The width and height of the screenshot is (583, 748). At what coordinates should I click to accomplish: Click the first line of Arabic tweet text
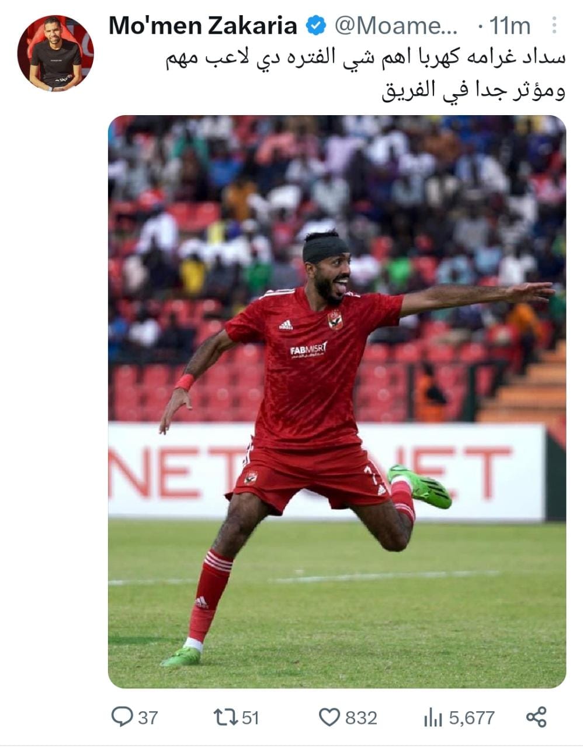pyautogui.click(x=365, y=58)
